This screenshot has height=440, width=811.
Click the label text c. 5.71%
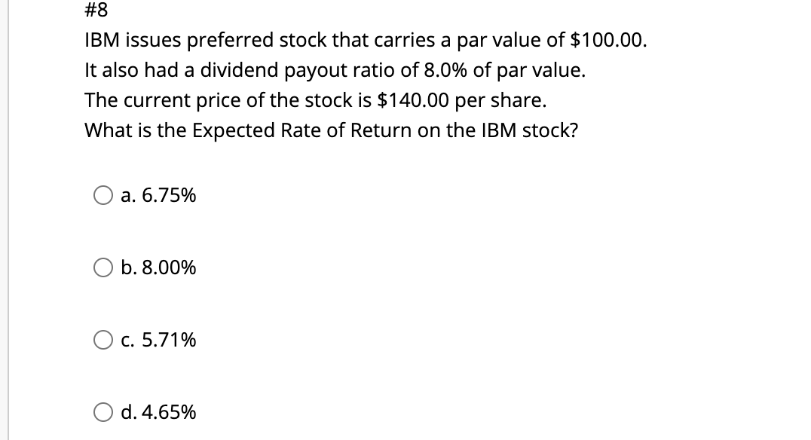[x=158, y=341]
